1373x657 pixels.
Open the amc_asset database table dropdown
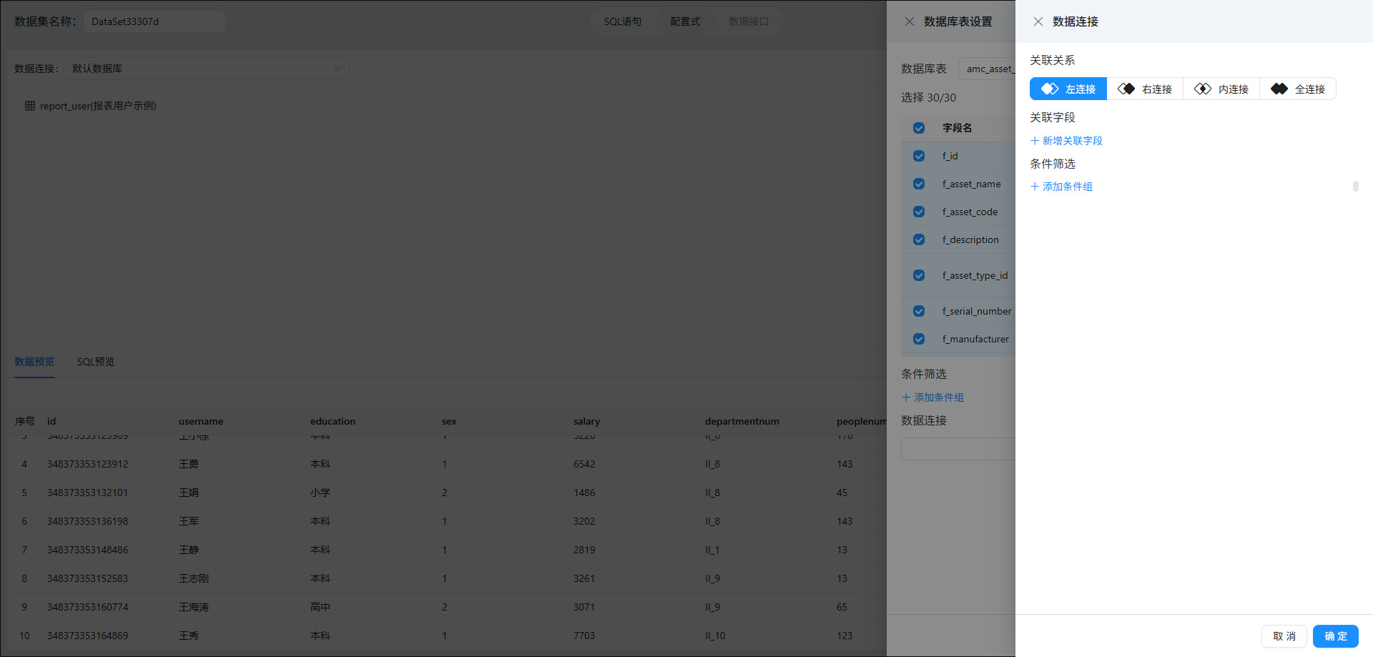pos(987,69)
